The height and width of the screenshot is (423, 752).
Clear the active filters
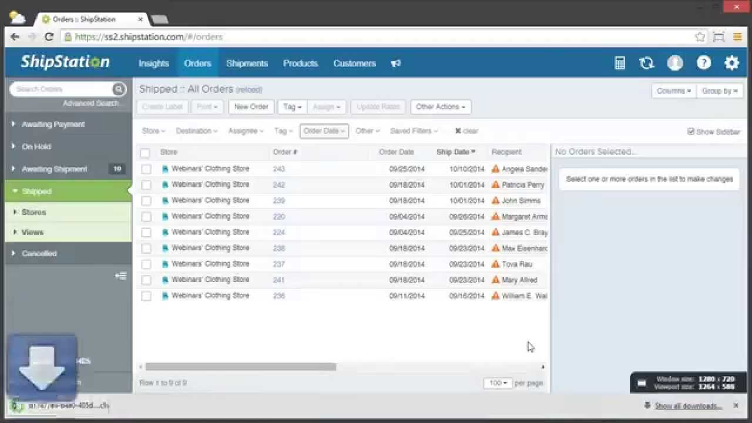pyautogui.click(x=466, y=131)
